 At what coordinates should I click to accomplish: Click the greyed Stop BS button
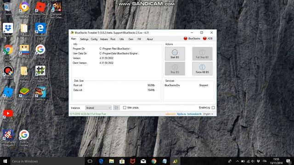[175, 69]
